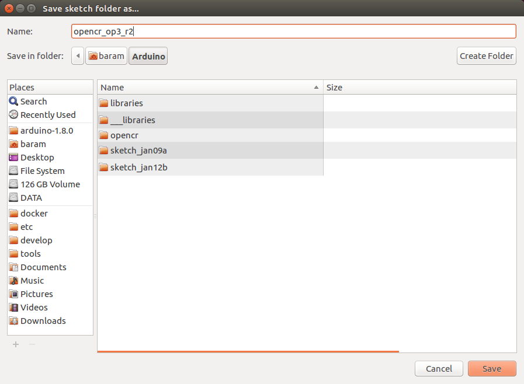The width and height of the screenshot is (524, 384).
Task: Click the pane divider handle beside Places
Action: click(x=95, y=216)
